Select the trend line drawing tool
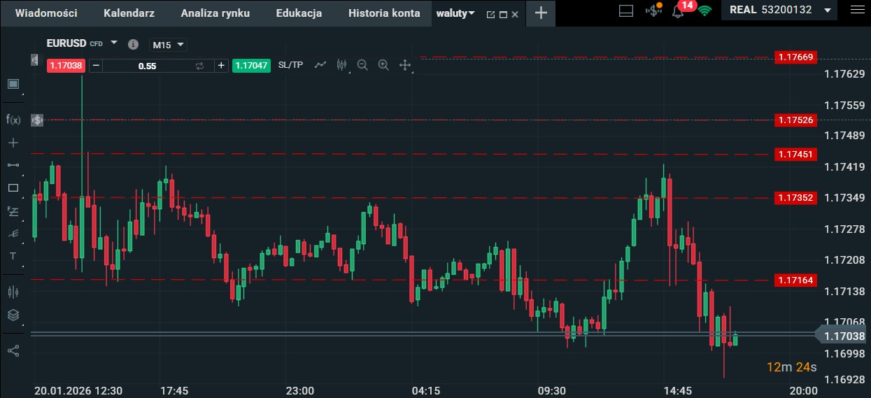Image resolution: width=871 pixels, height=398 pixels. click(x=13, y=165)
